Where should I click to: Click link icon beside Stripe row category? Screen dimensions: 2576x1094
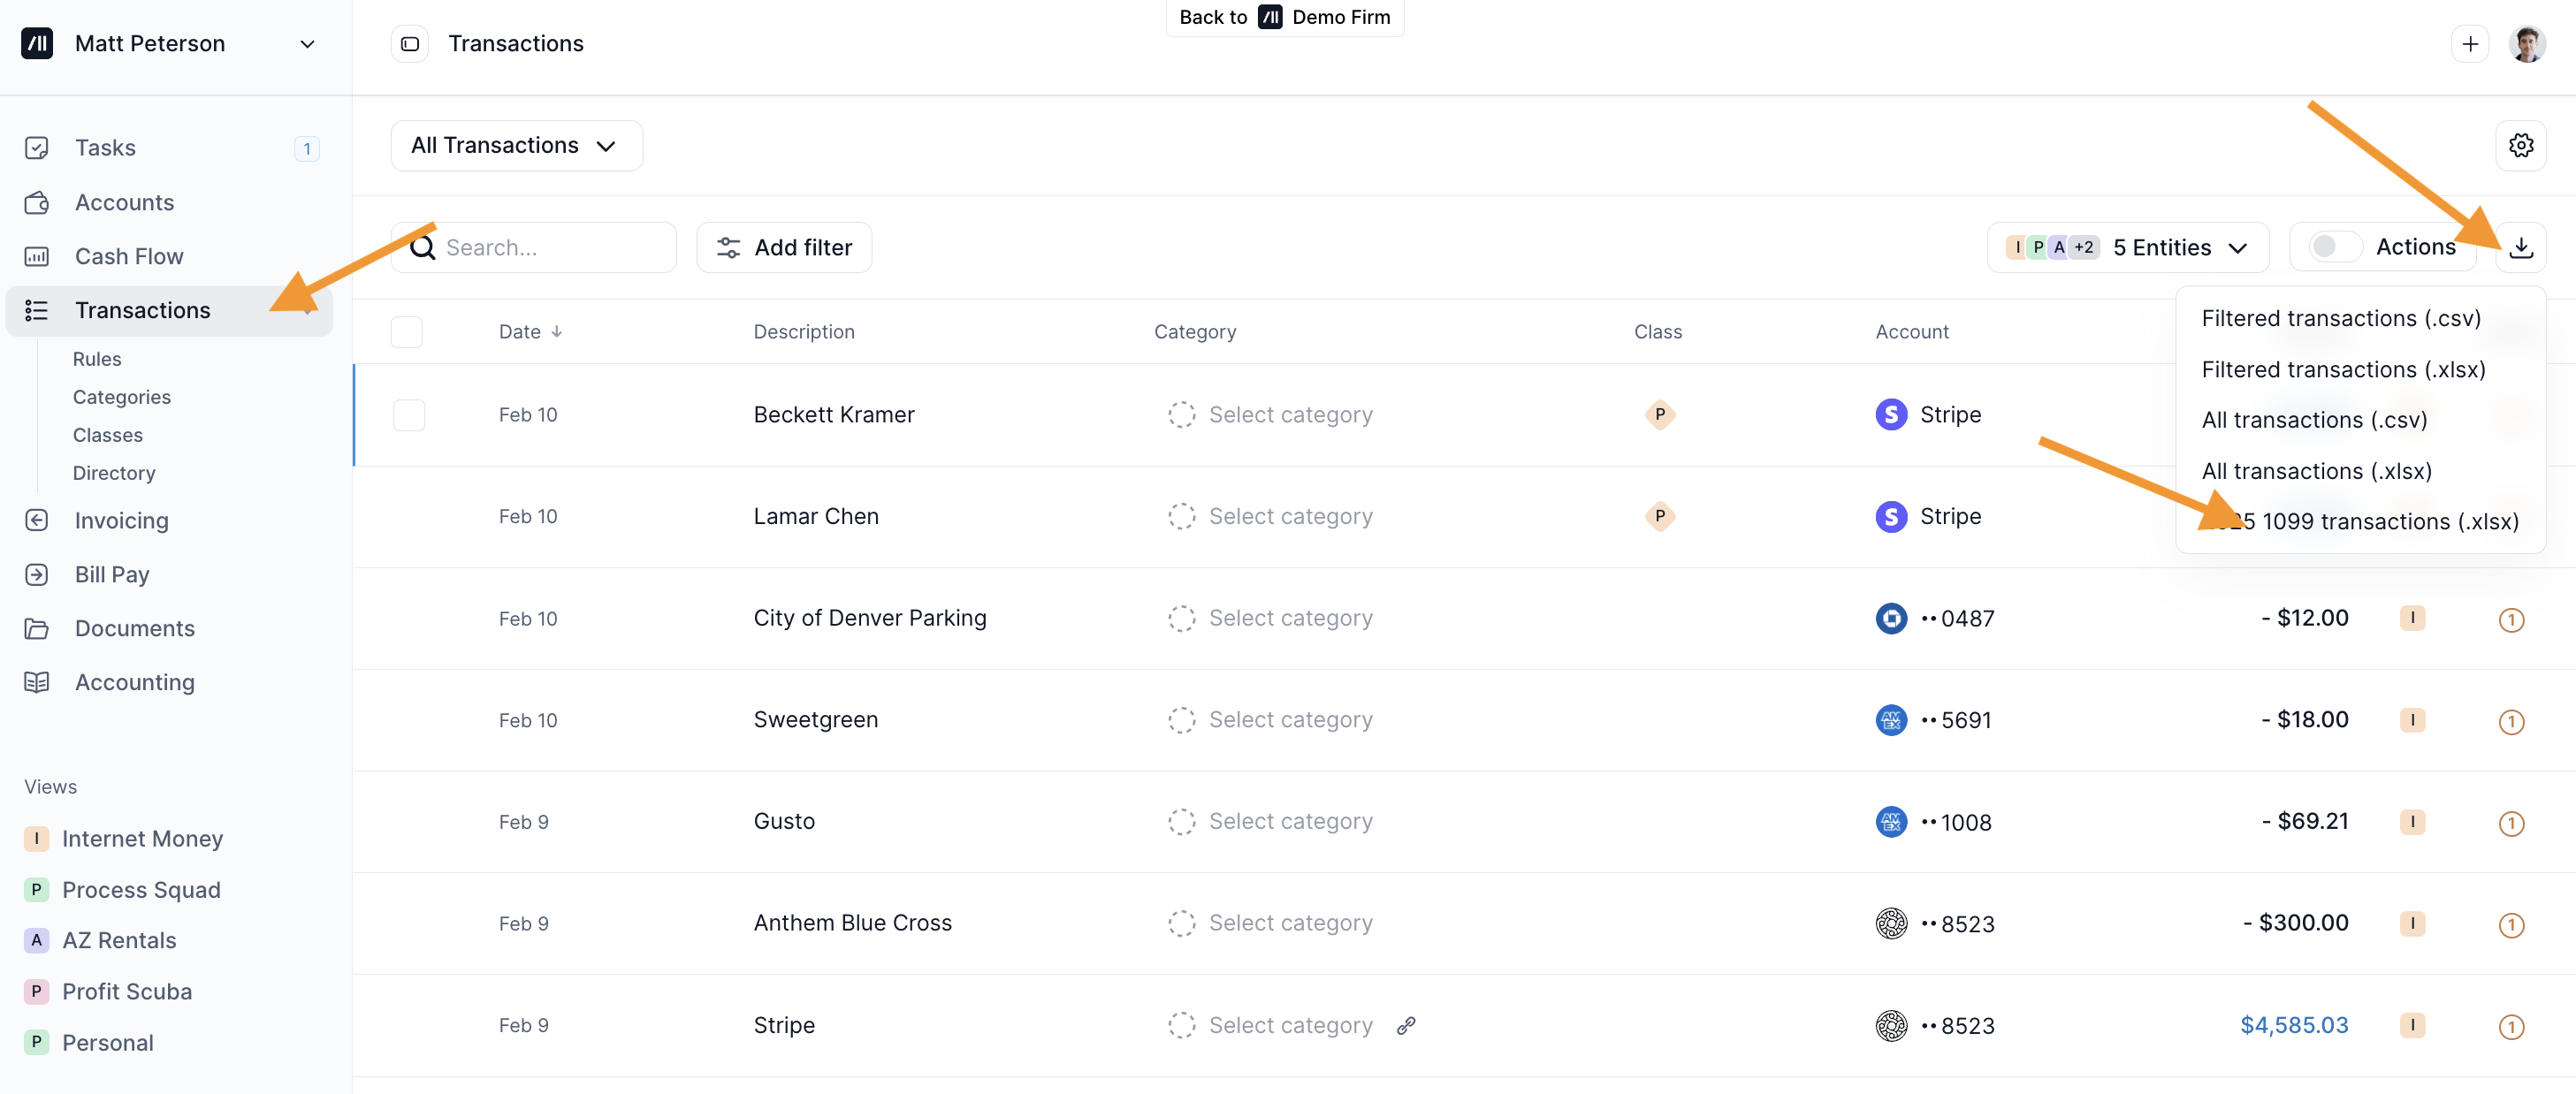(1406, 1025)
